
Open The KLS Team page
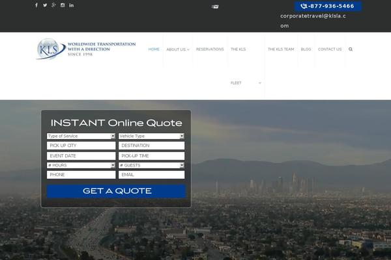281,49
